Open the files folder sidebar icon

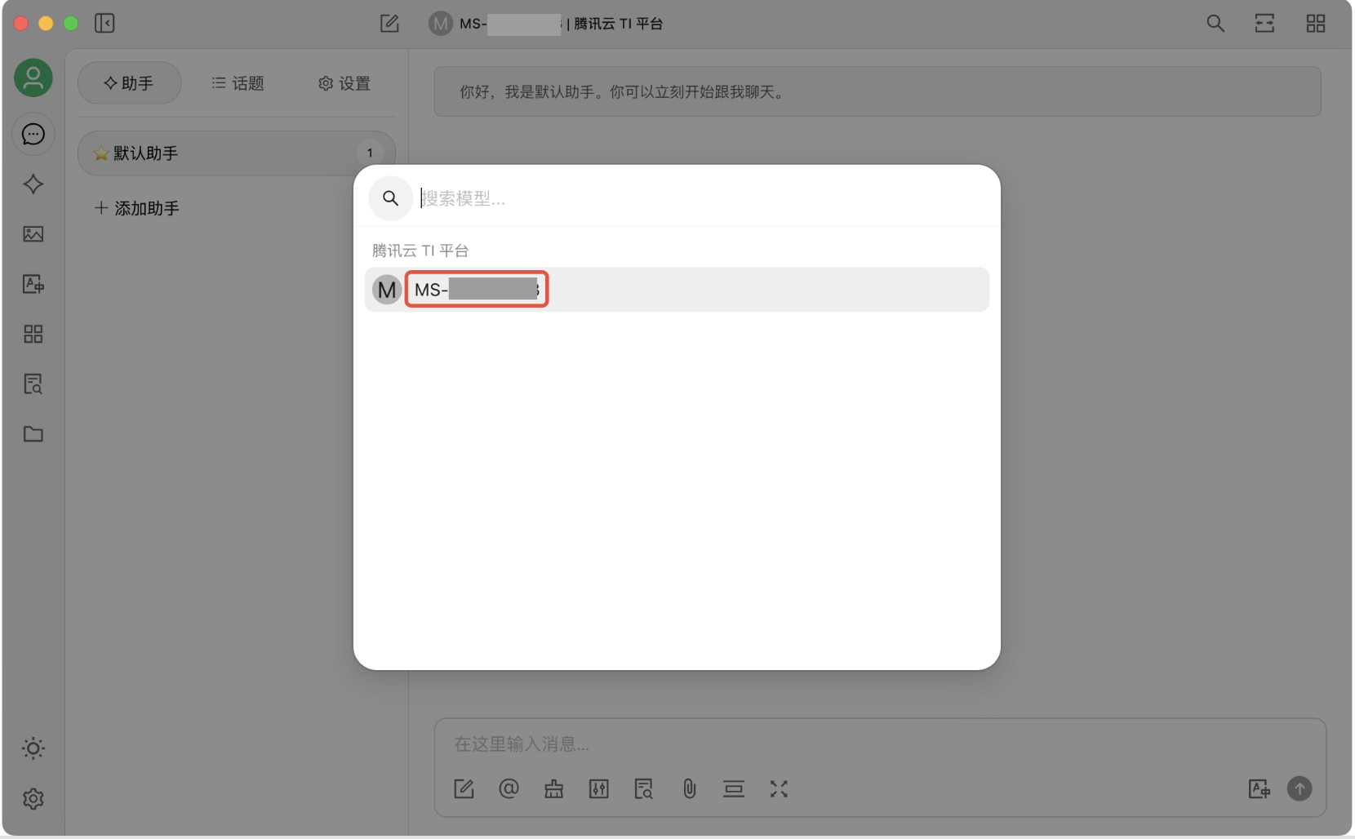(33, 434)
